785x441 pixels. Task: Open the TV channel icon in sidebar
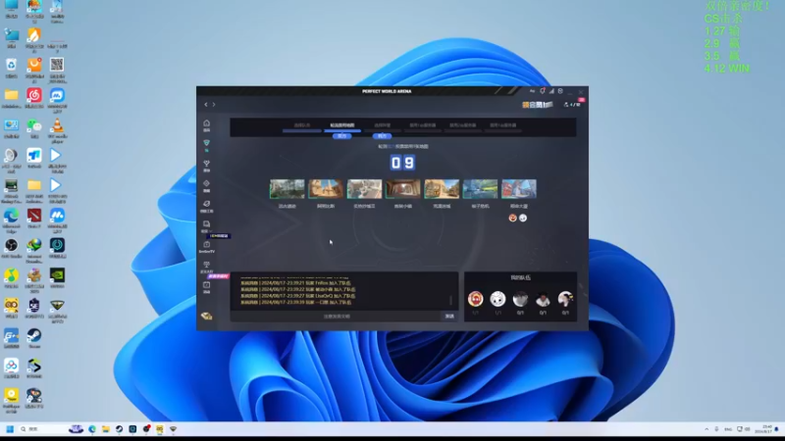click(206, 244)
